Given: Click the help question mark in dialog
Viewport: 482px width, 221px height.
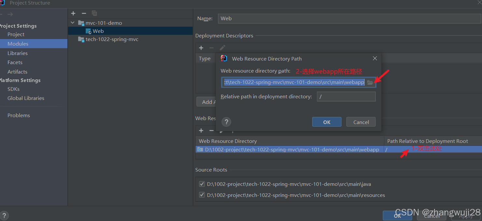Looking at the screenshot, I should point(226,122).
